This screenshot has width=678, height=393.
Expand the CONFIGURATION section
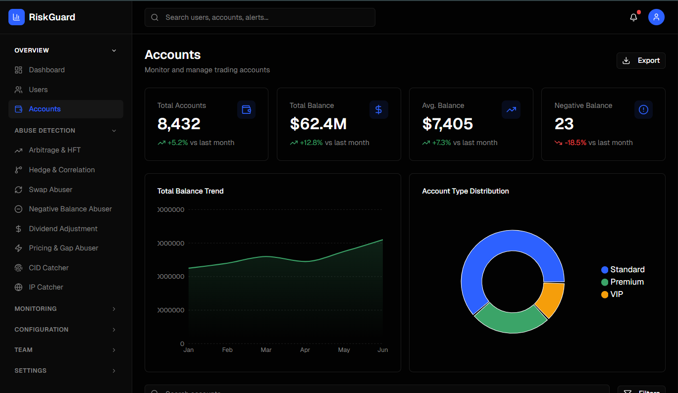[x=66, y=330]
